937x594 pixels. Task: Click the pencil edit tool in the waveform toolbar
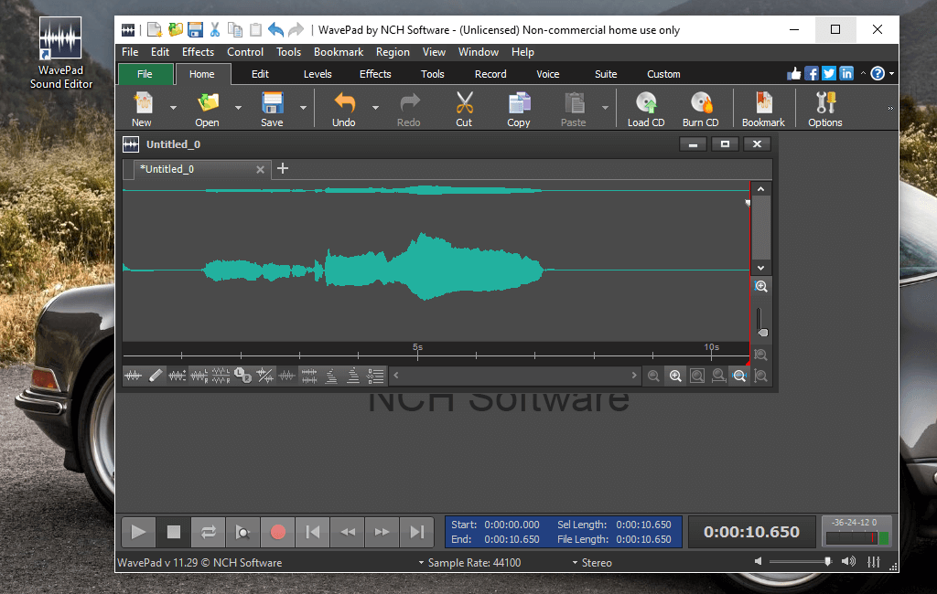coord(156,376)
